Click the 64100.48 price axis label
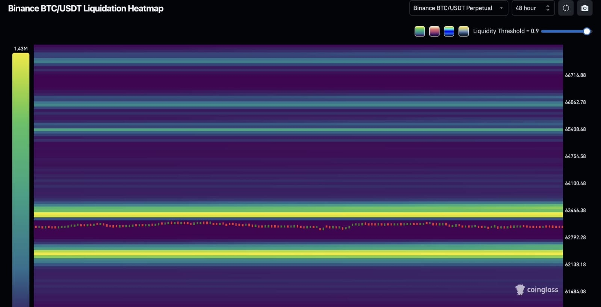601x307 pixels. pos(575,183)
